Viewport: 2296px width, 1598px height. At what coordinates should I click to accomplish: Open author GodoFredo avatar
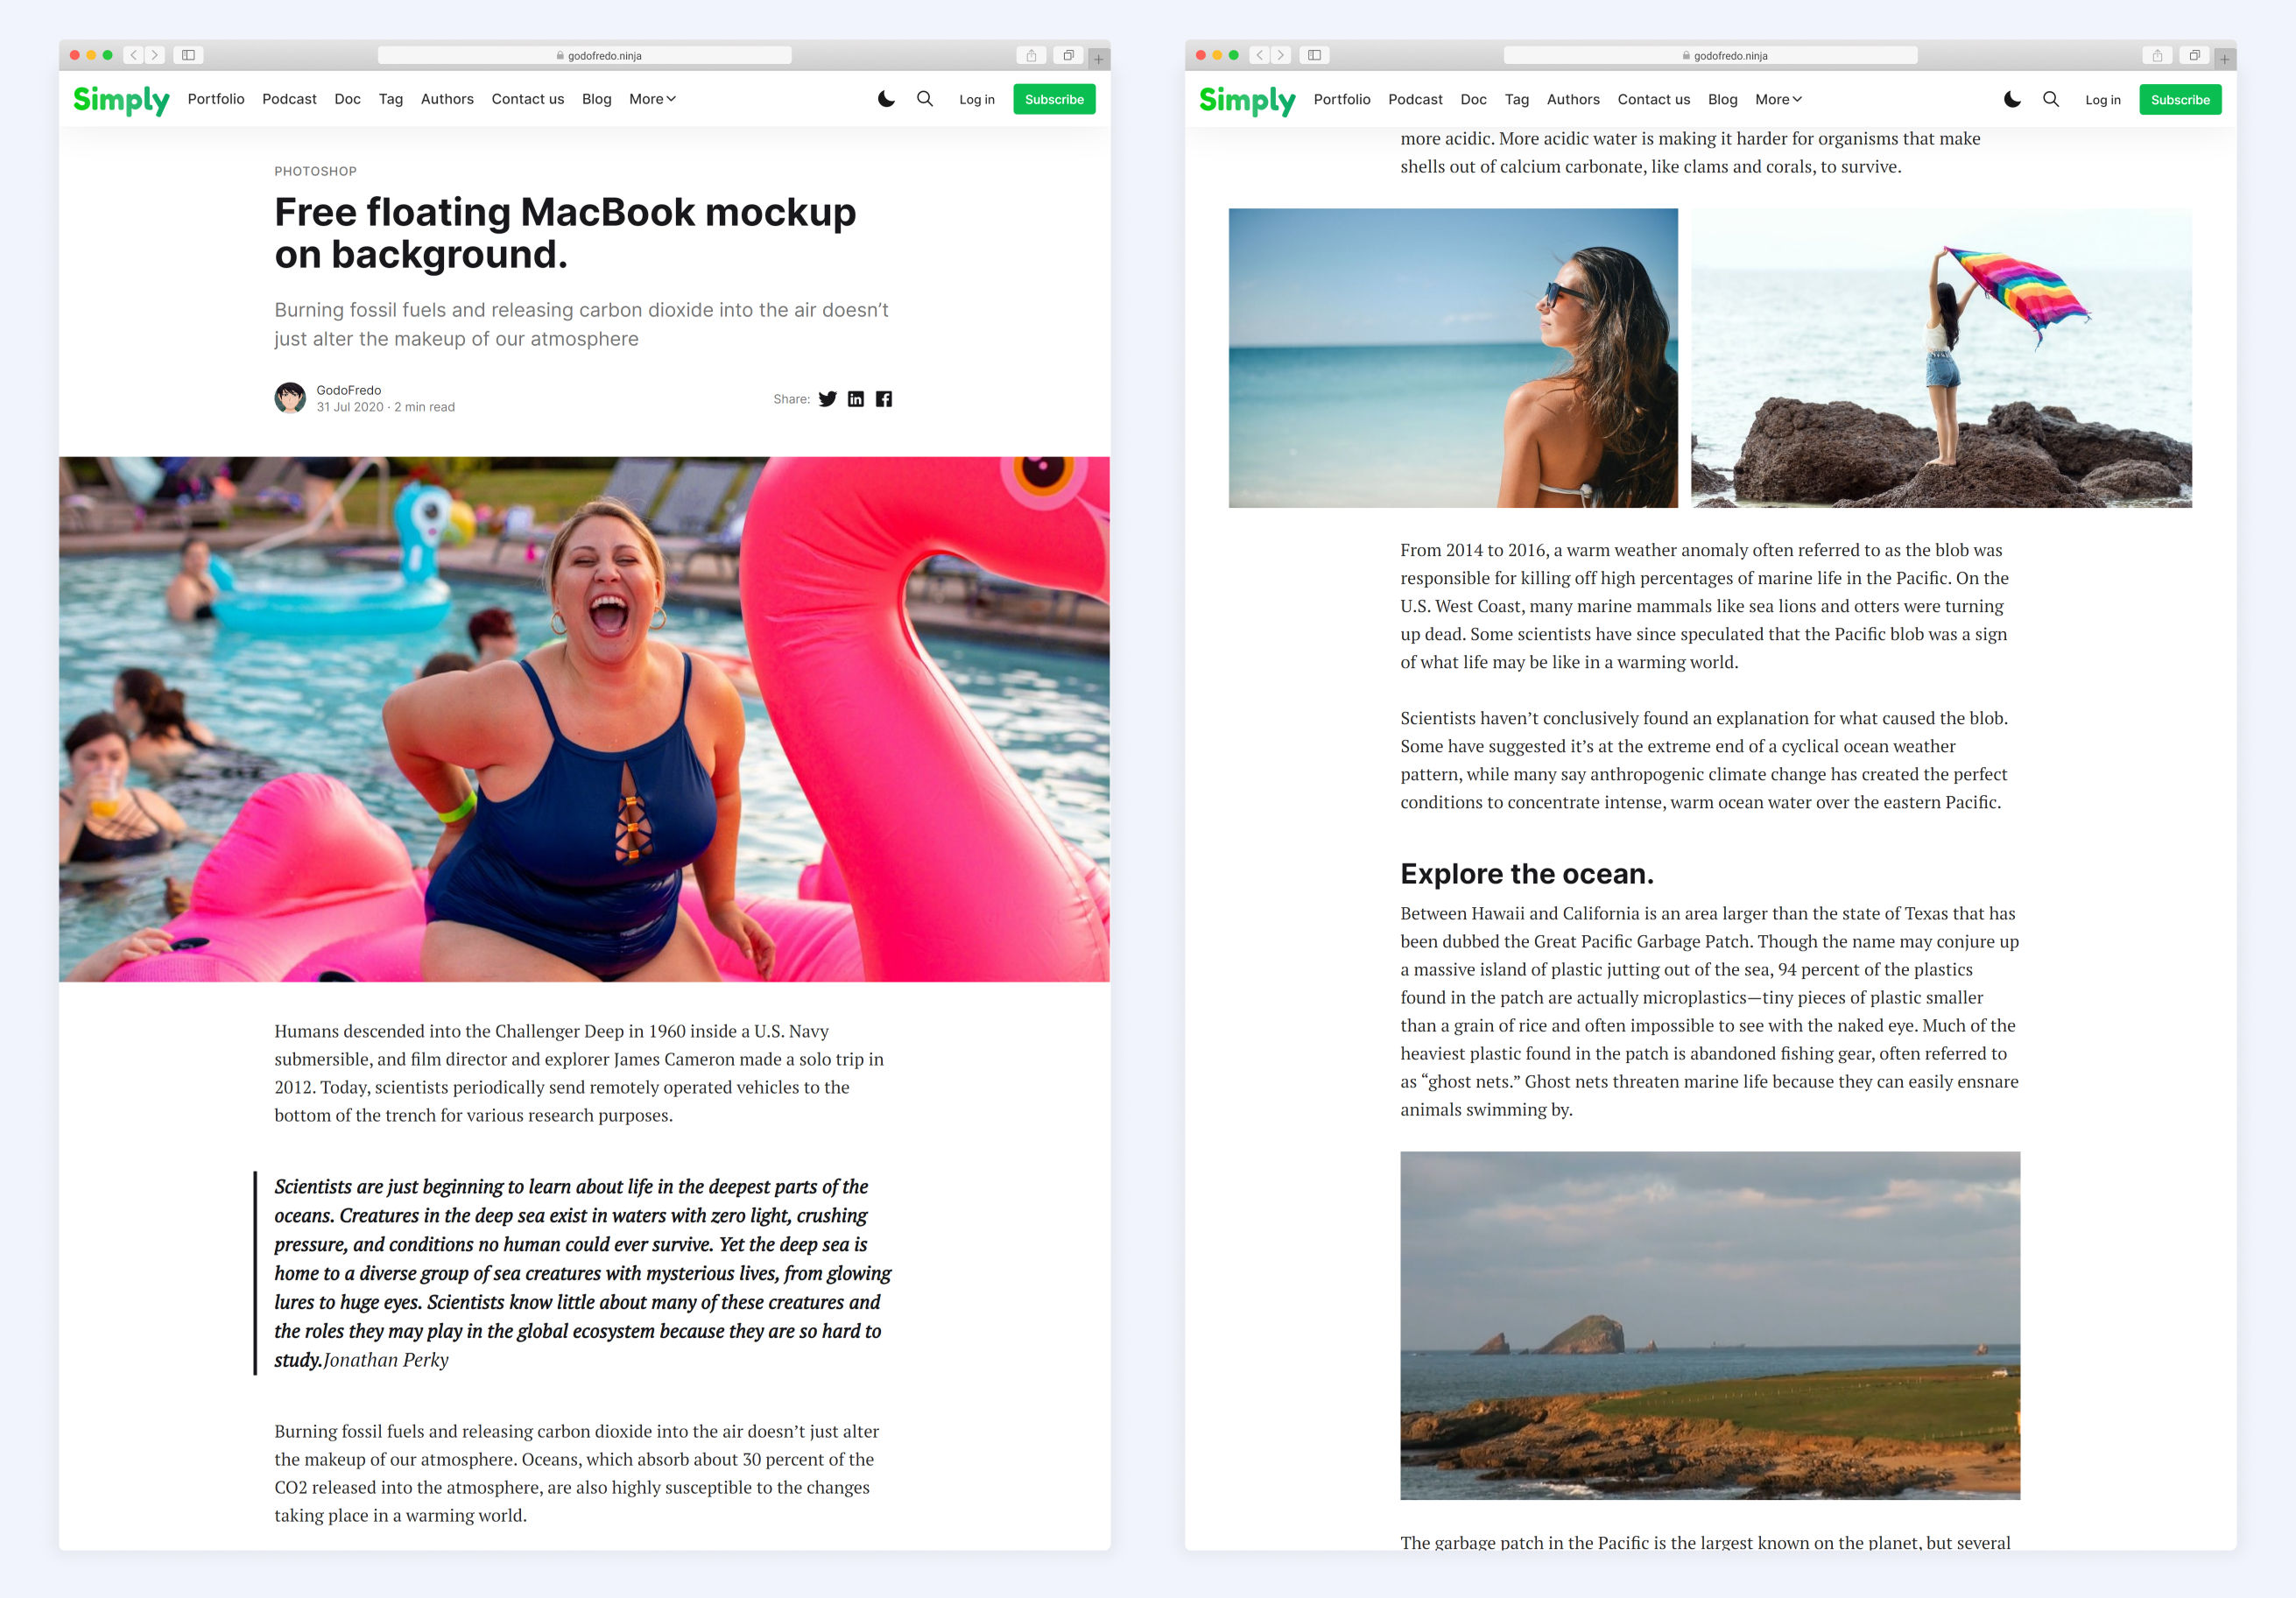290,398
